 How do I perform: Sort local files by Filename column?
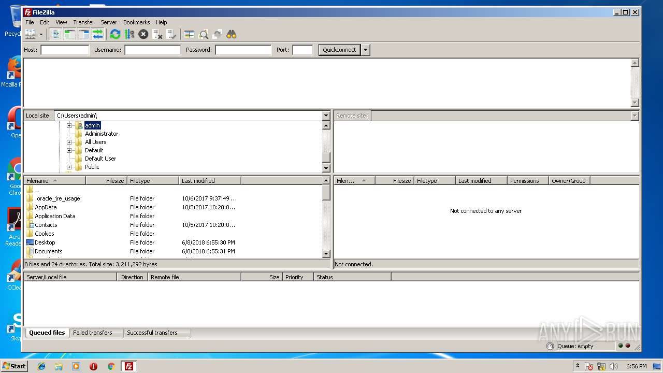pyautogui.click(x=54, y=181)
